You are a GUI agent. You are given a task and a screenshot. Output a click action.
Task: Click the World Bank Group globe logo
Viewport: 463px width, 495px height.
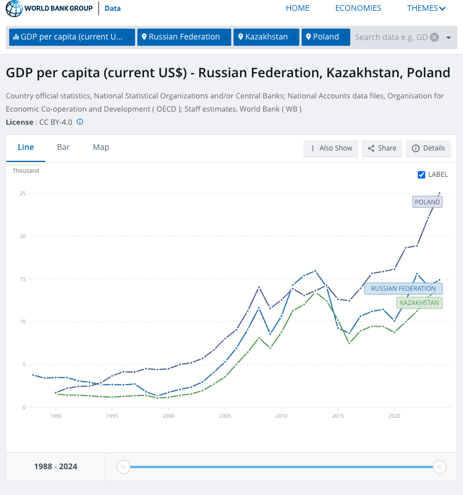point(14,9)
